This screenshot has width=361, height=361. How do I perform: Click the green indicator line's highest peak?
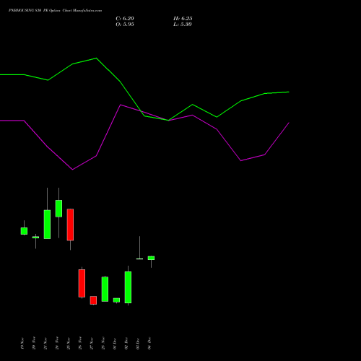[x=96, y=58]
